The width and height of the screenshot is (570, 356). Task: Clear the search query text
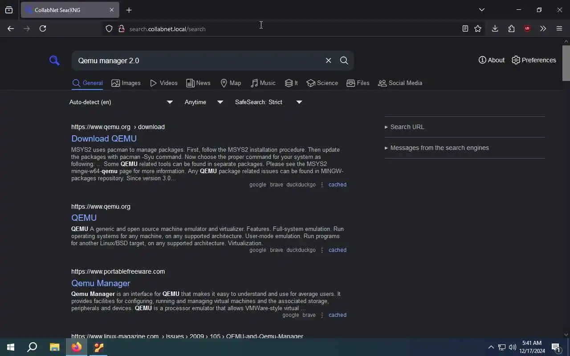[328, 61]
